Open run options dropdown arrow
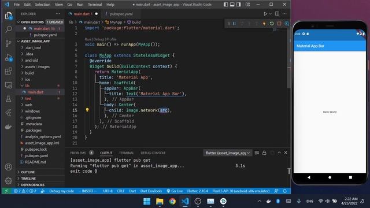The image size is (370, 208). pyautogui.click(x=271, y=14)
